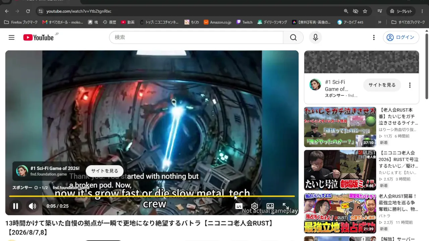Bookmark this page with the star icon

pyautogui.click(x=365, y=11)
